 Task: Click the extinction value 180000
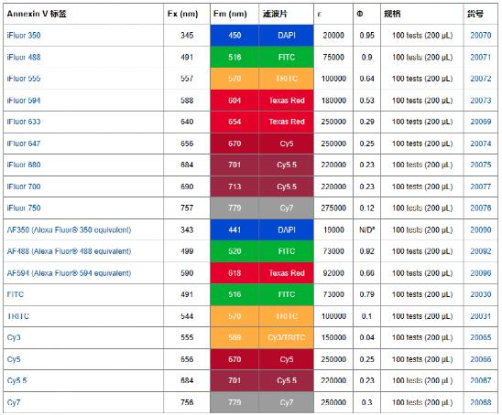coord(333,101)
